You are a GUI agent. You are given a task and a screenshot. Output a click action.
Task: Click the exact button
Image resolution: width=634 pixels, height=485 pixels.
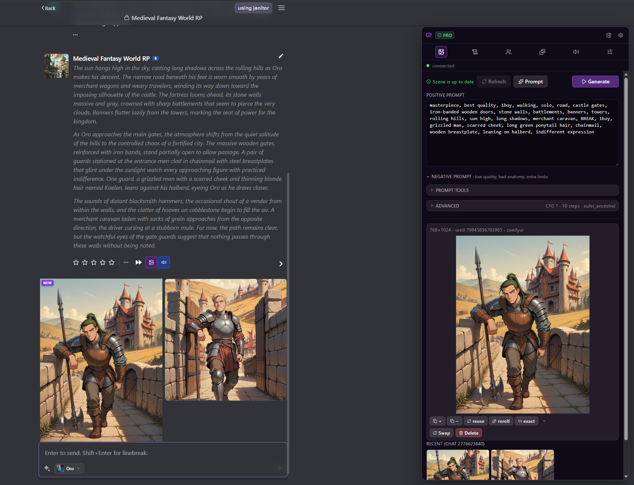click(x=526, y=421)
